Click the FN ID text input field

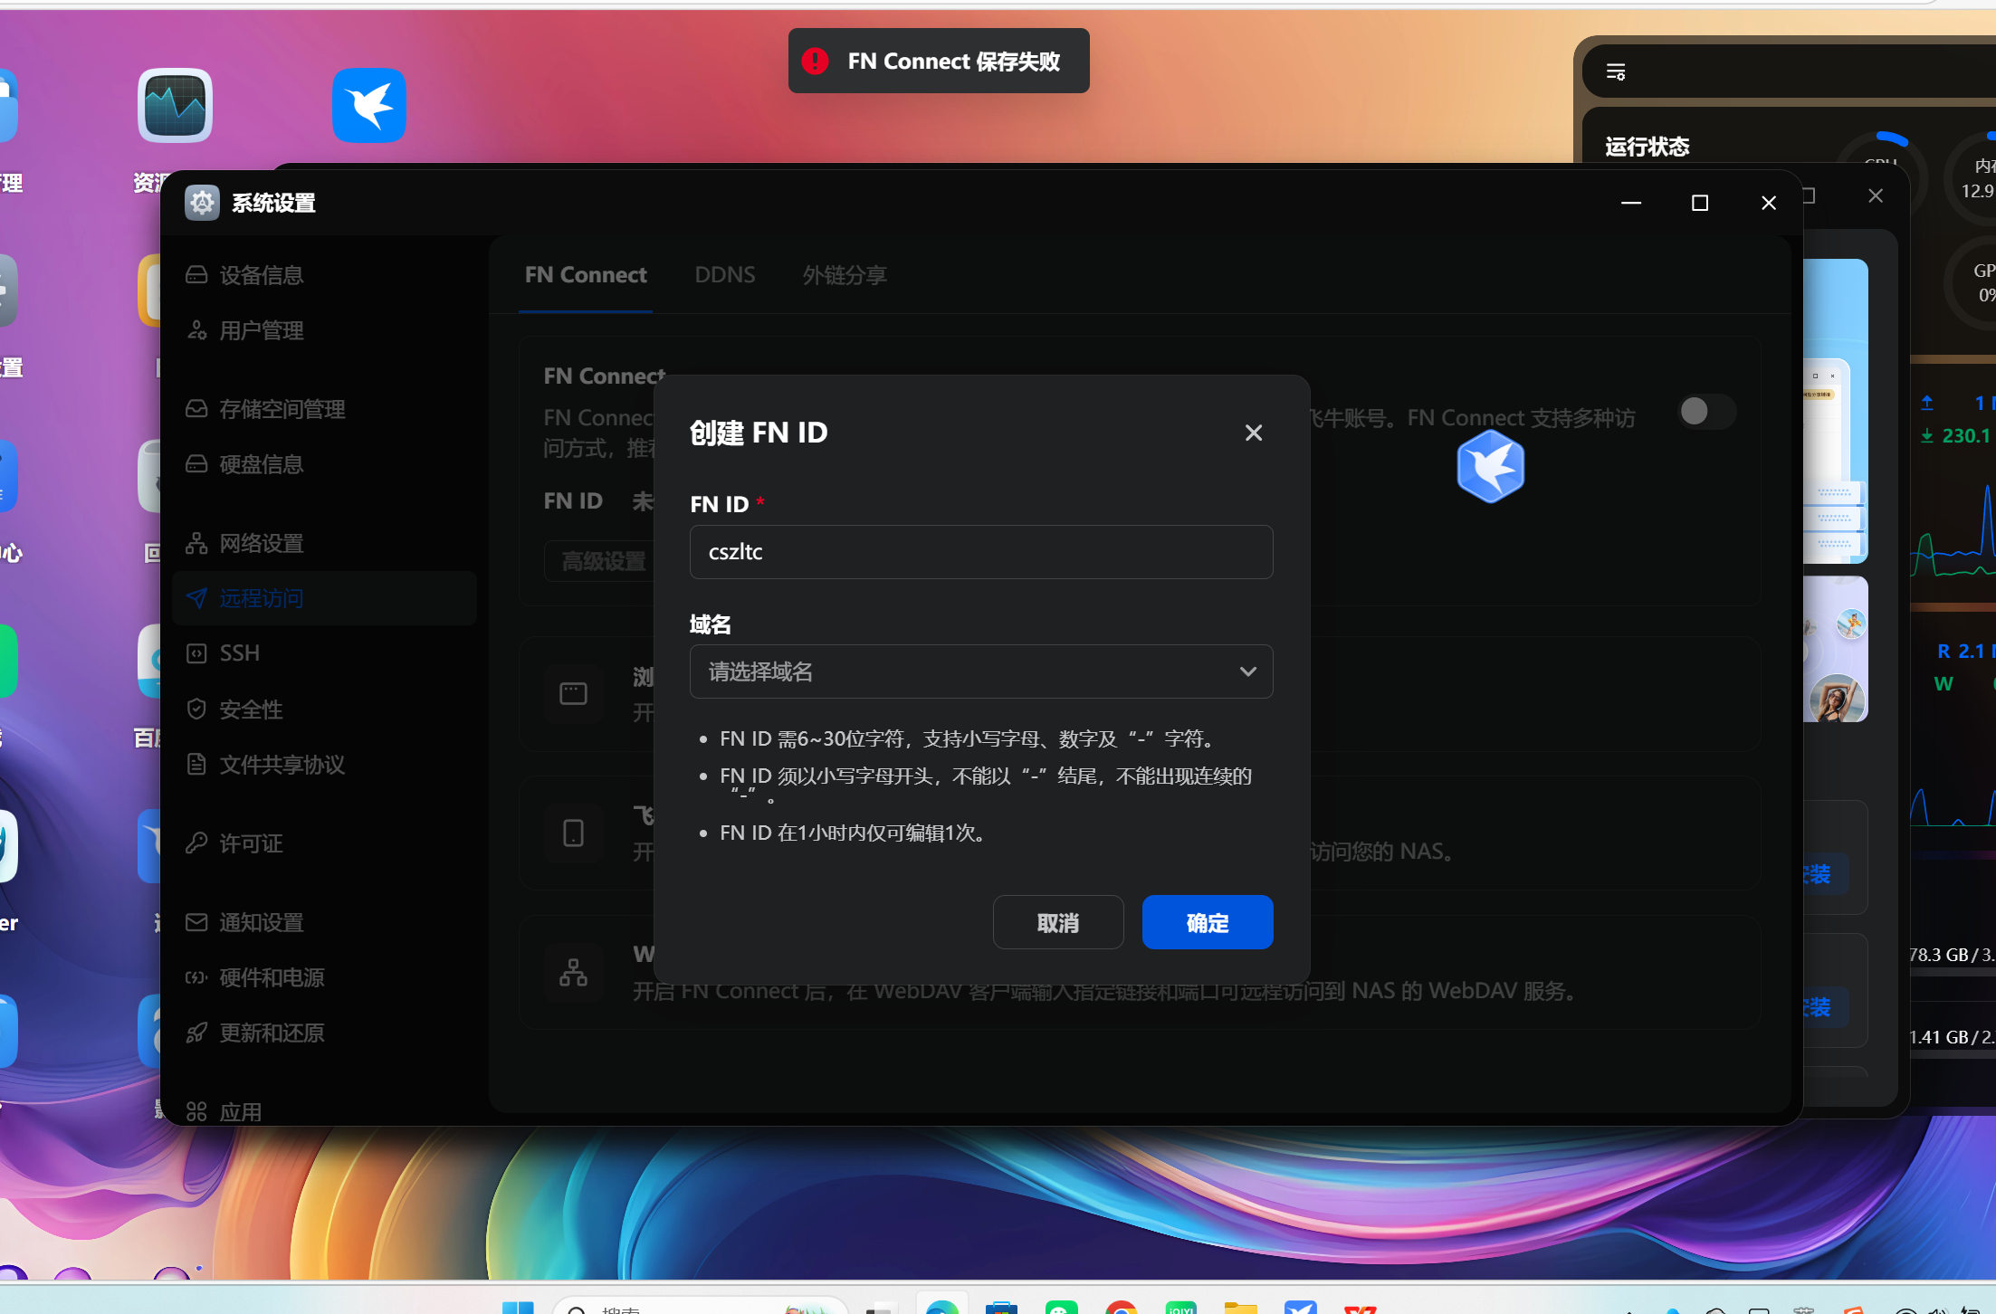(x=980, y=552)
